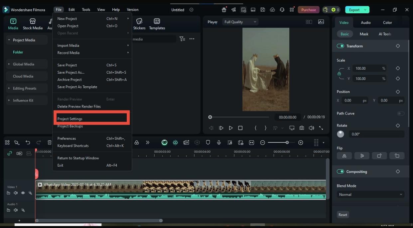Add keyframe for Transform

click(398, 46)
